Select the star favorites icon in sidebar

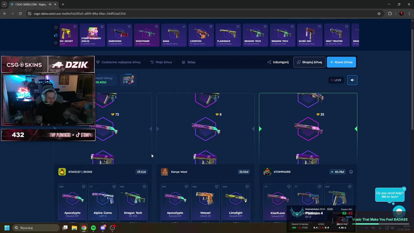56,43
